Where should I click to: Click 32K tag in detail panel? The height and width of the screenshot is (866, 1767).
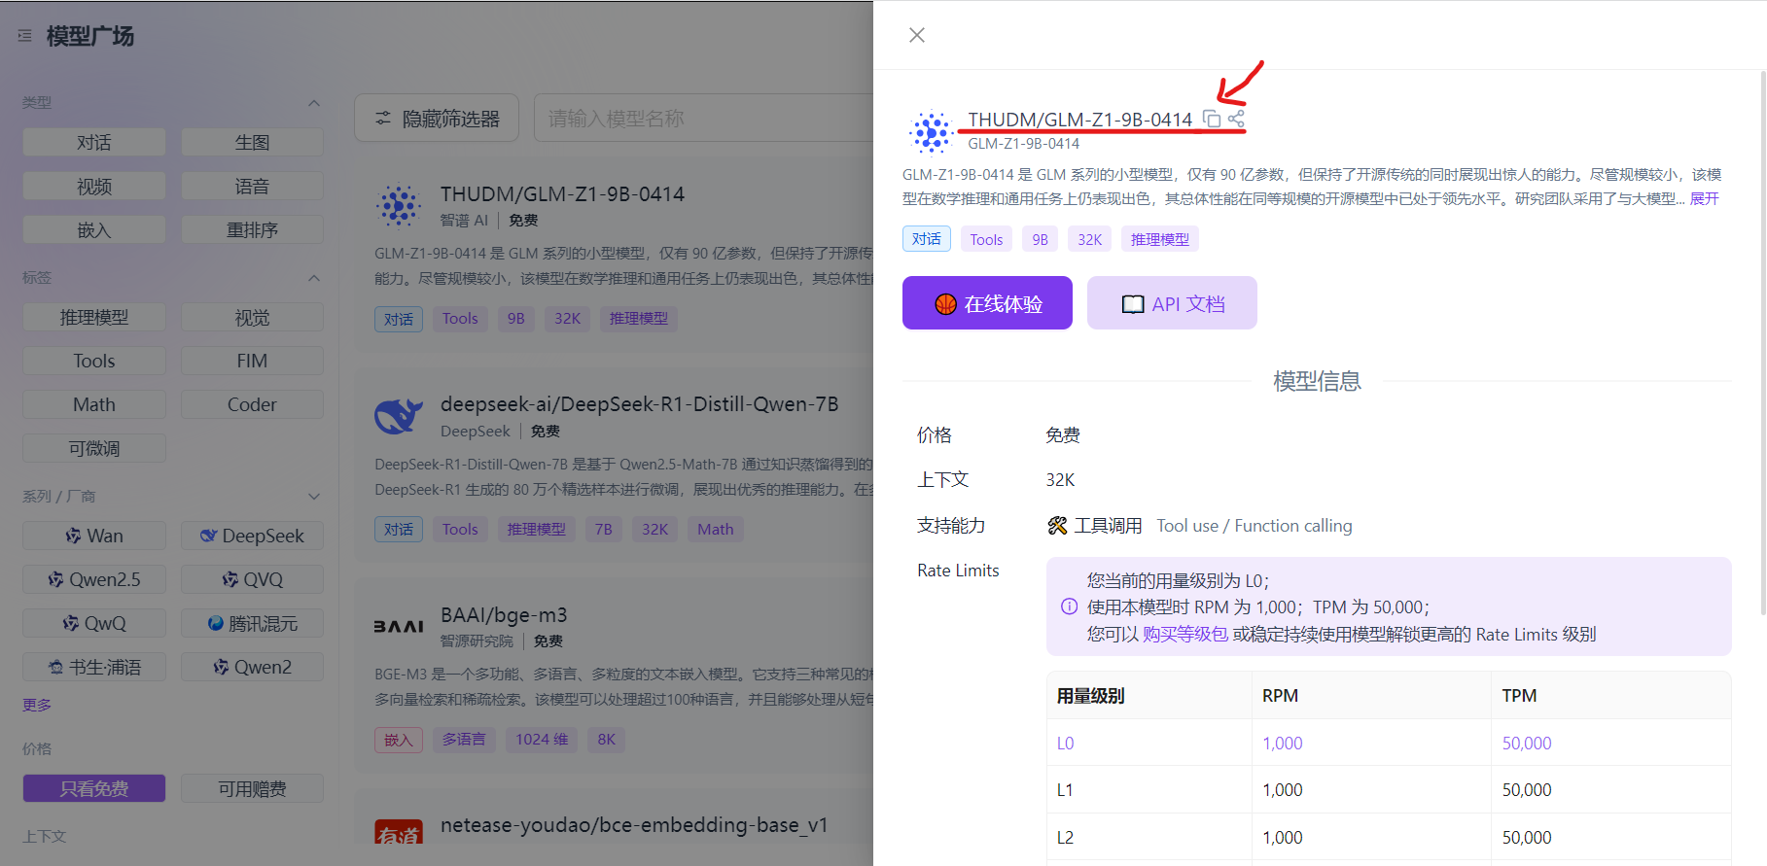(1089, 239)
